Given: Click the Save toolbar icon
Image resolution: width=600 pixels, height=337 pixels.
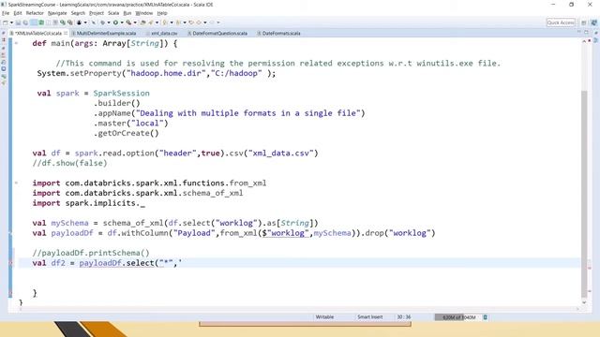Looking at the screenshot, I should (18, 22).
